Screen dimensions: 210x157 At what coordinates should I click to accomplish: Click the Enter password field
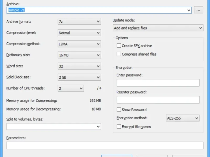[x=158, y=83]
